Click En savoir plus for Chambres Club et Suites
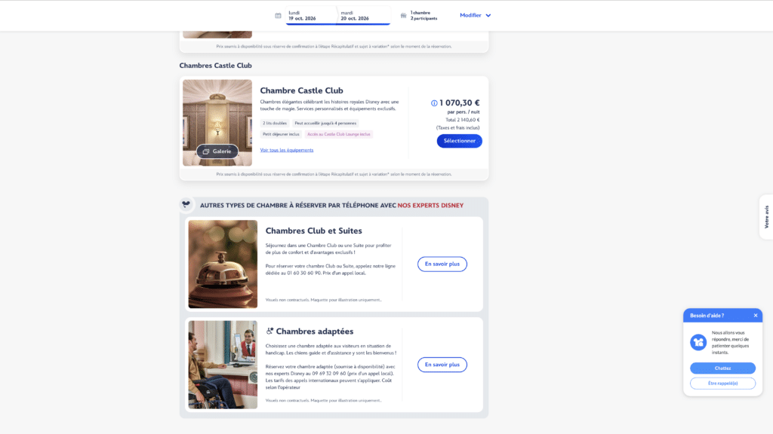The height and width of the screenshot is (434, 773). tap(442, 264)
